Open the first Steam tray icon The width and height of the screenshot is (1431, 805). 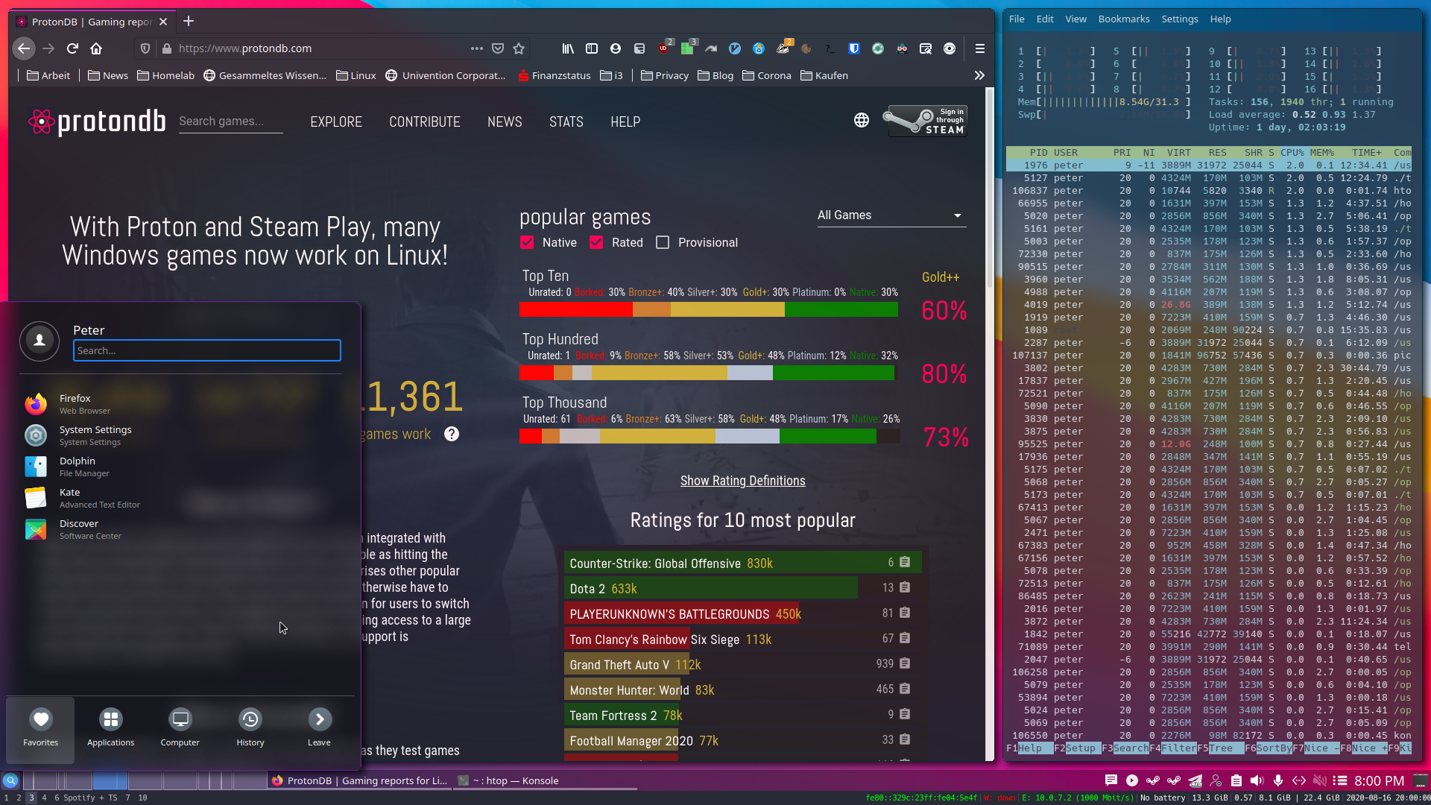click(x=1153, y=780)
